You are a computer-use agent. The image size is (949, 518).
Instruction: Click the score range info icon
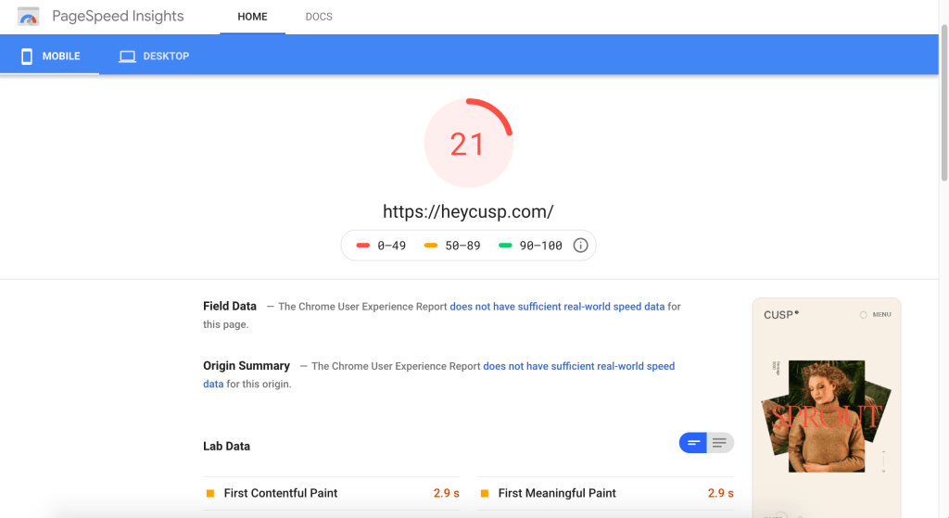(x=581, y=246)
